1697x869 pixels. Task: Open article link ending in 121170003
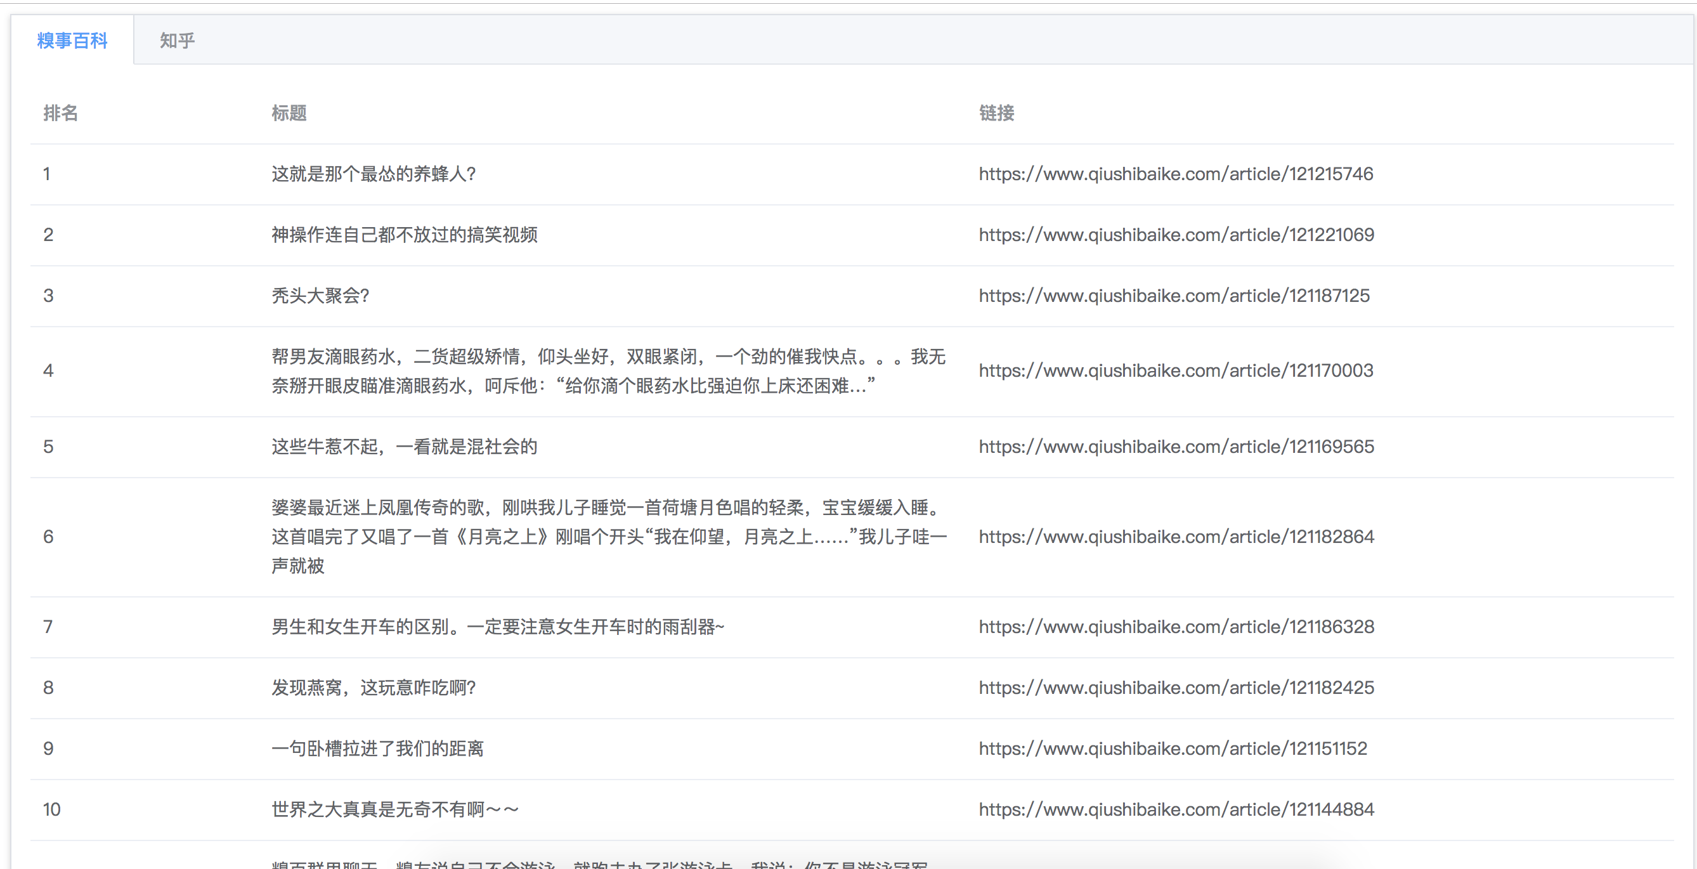(x=1175, y=371)
